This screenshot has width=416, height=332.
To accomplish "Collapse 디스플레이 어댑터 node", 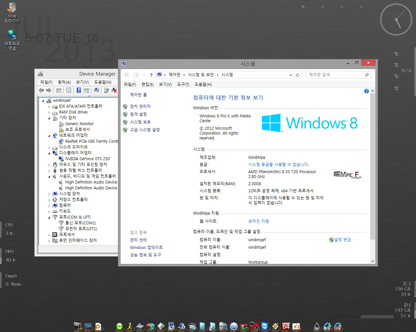I will pyautogui.click(x=49, y=153).
